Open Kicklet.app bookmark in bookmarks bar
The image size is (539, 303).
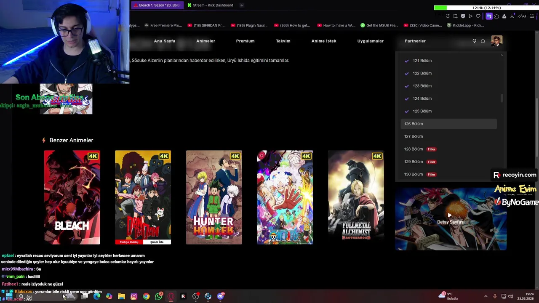coord(466,25)
